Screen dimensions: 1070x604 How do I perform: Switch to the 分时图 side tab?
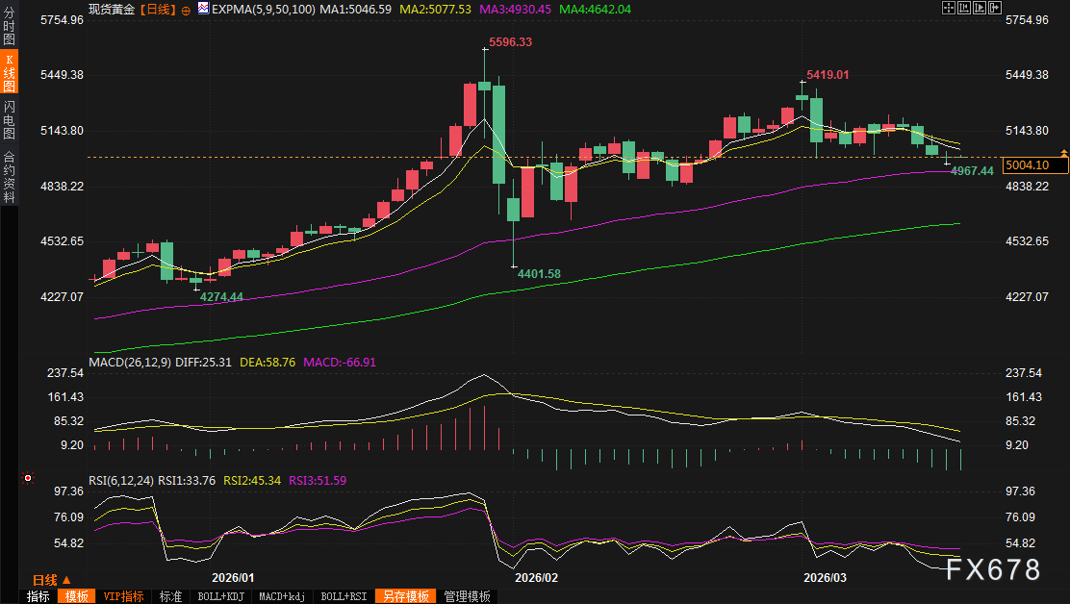(x=9, y=27)
